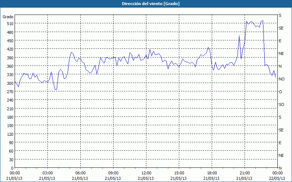This screenshot has height=182, width=292.
Task: Select the 'NE' compass label nearest 30 gridline
Action: pyautogui.click(x=281, y=156)
